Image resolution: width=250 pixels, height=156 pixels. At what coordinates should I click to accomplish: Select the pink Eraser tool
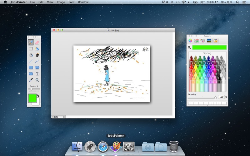point(37,42)
